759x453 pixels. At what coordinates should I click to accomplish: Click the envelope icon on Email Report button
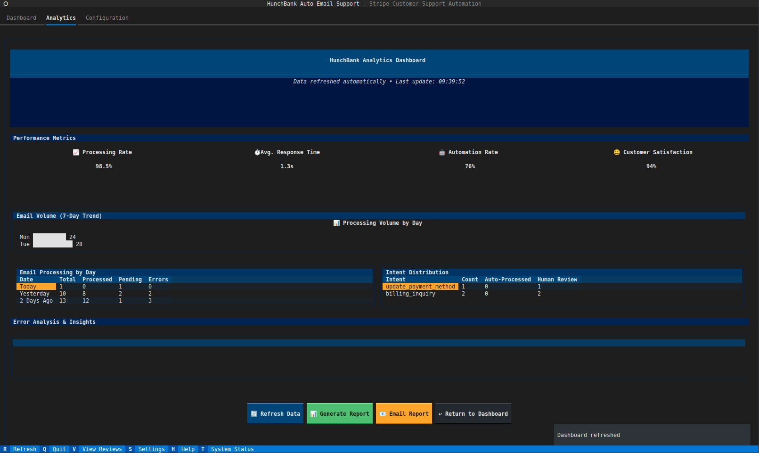click(x=383, y=413)
